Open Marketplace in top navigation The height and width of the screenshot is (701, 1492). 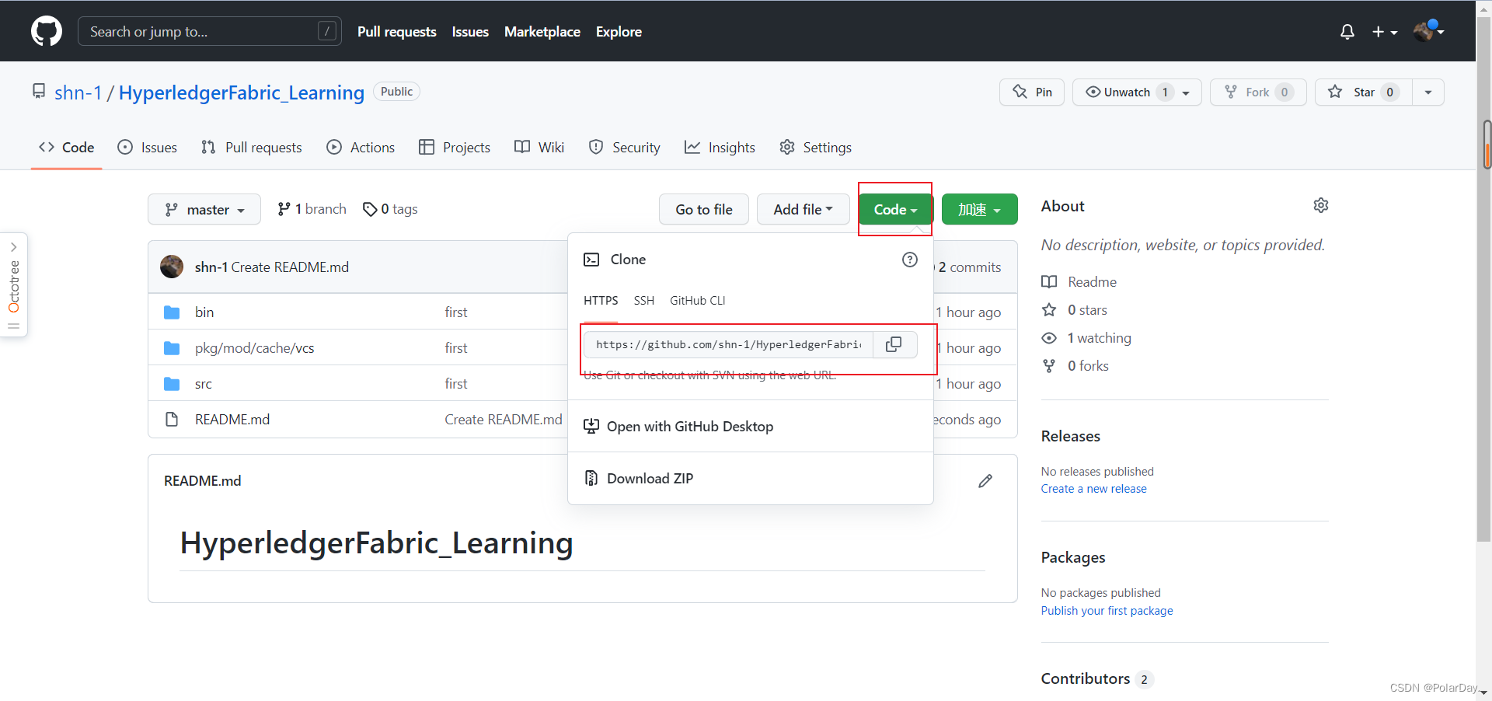point(542,32)
